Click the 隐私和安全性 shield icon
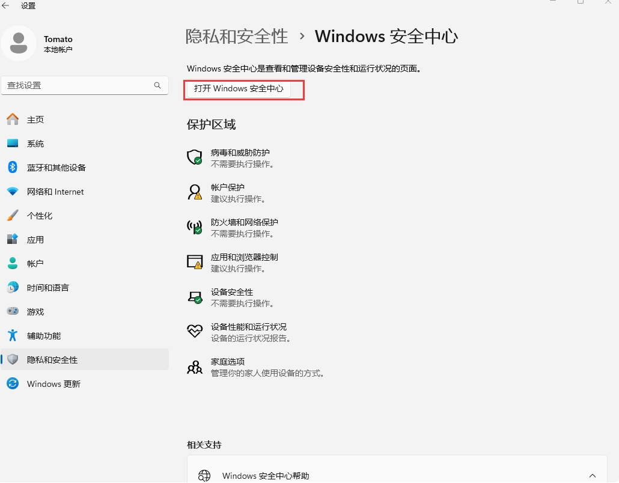The height and width of the screenshot is (483, 619). (13, 359)
